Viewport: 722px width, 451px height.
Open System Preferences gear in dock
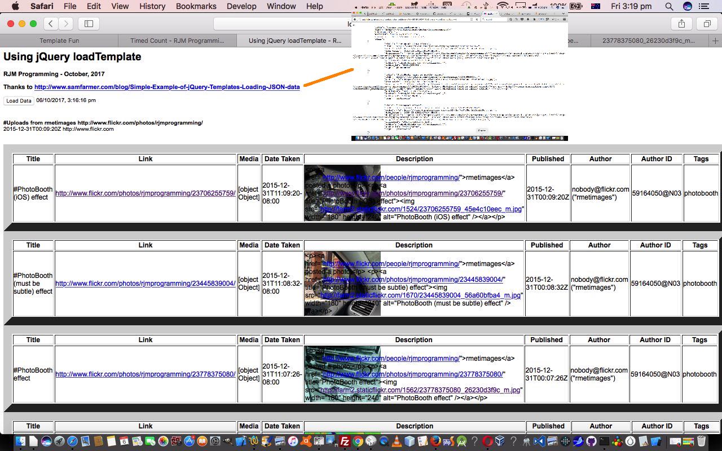click(215, 441)
